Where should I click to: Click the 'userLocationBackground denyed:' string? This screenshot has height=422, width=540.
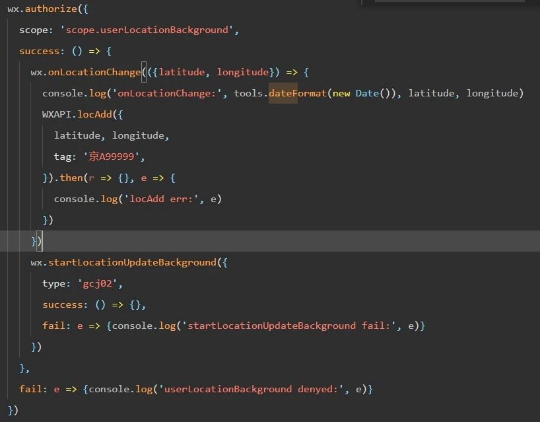click(x=251, y=389)
